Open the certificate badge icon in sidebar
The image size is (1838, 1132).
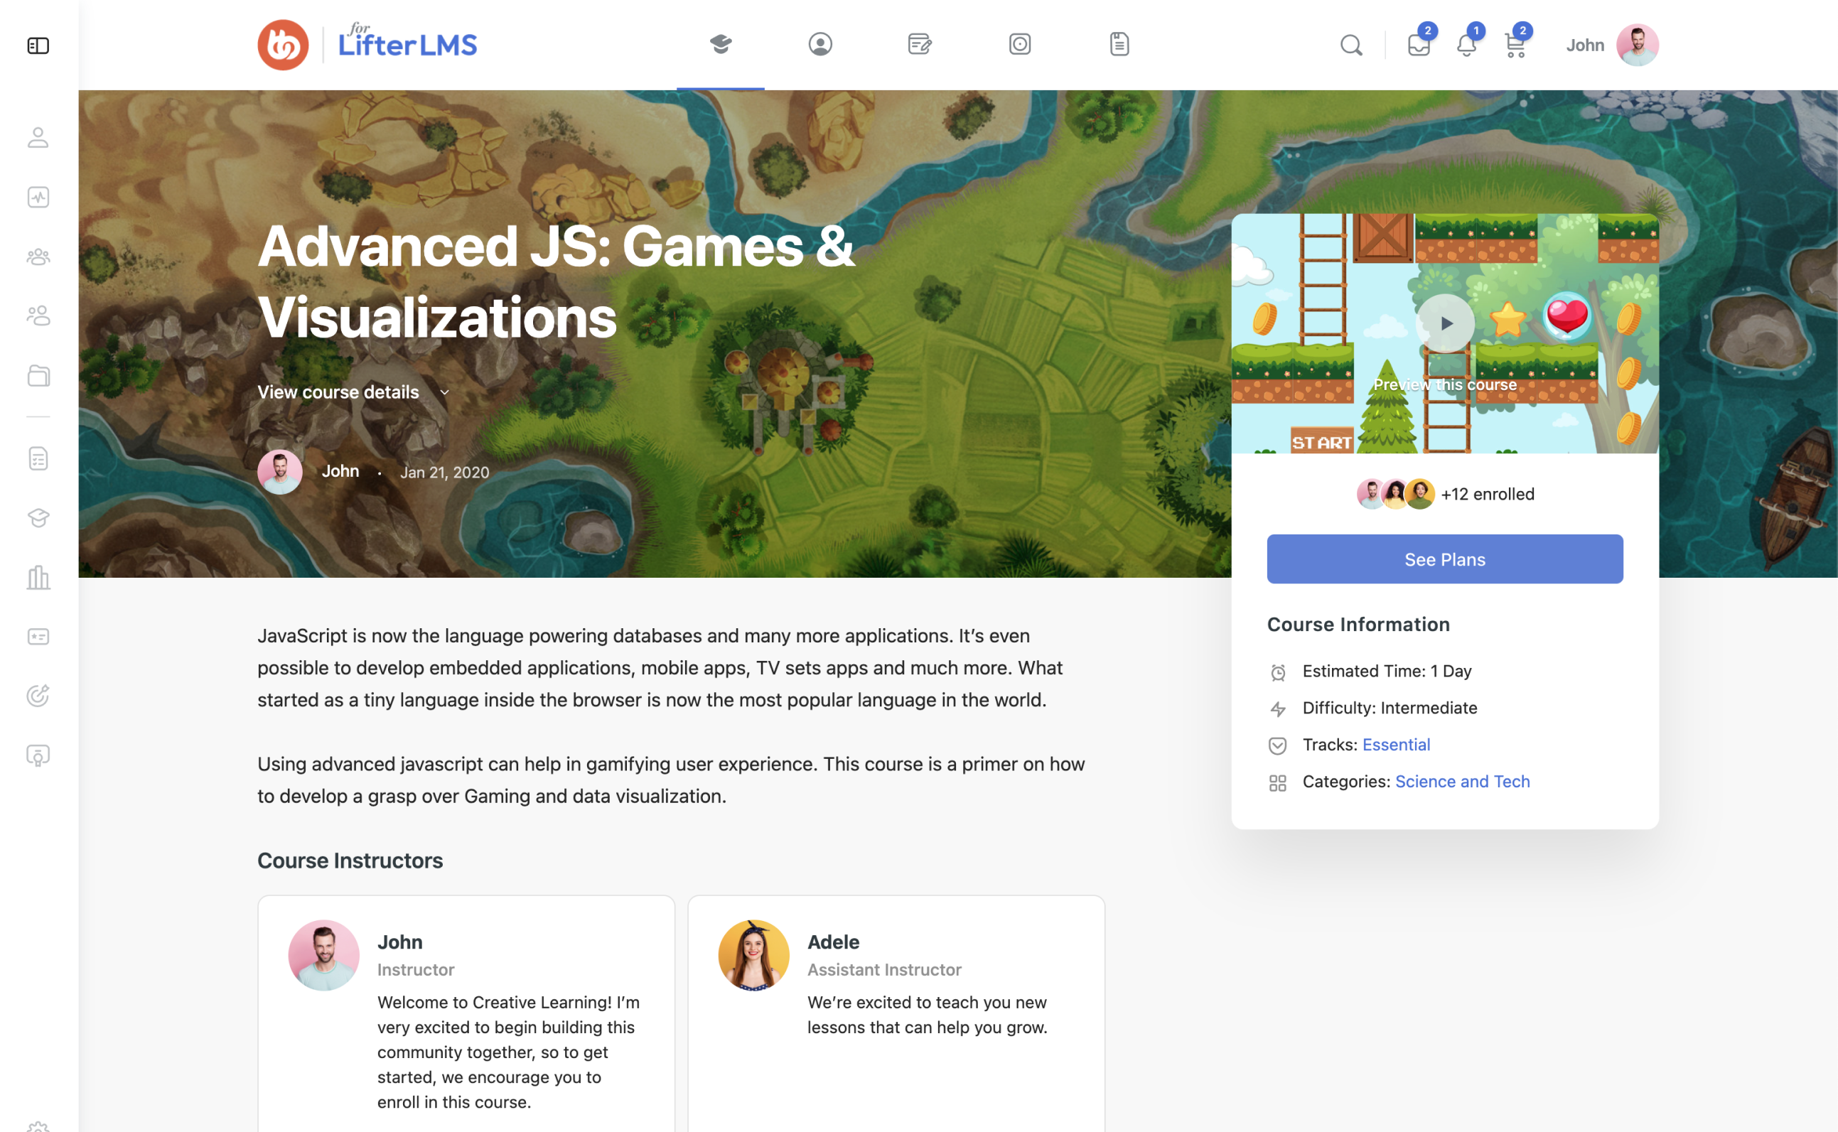point(38,755)
